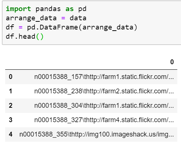The height and width of the screenshot is (145, 181).
Task: Click the df.head() code line
Action: (x=25, y=37)
